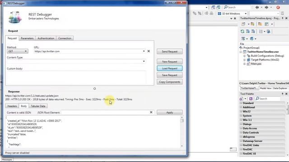289x162 pixels.
Task: Click the REST Debugger flask logo
Action: coord(15,17)
